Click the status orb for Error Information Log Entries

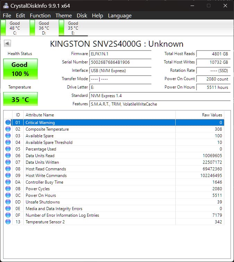(x=8, y=215)
